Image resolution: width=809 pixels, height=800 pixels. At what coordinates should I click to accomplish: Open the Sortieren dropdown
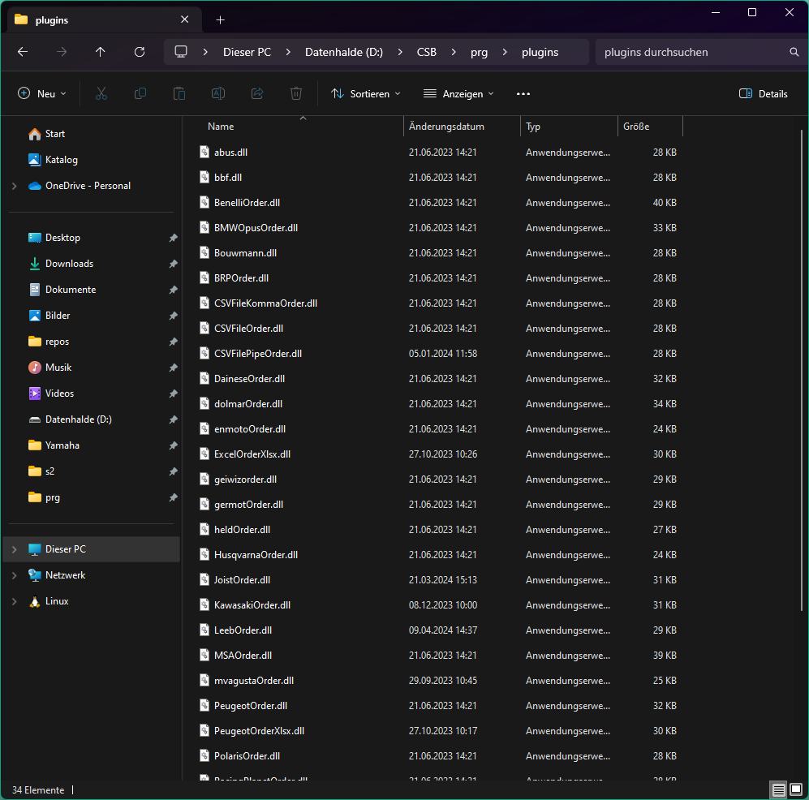(366, 93)
